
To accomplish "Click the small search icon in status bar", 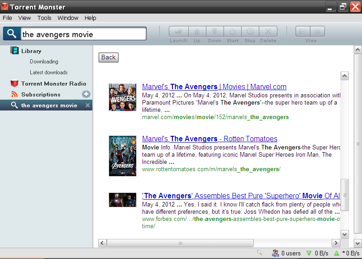I will tap(259, 253).
